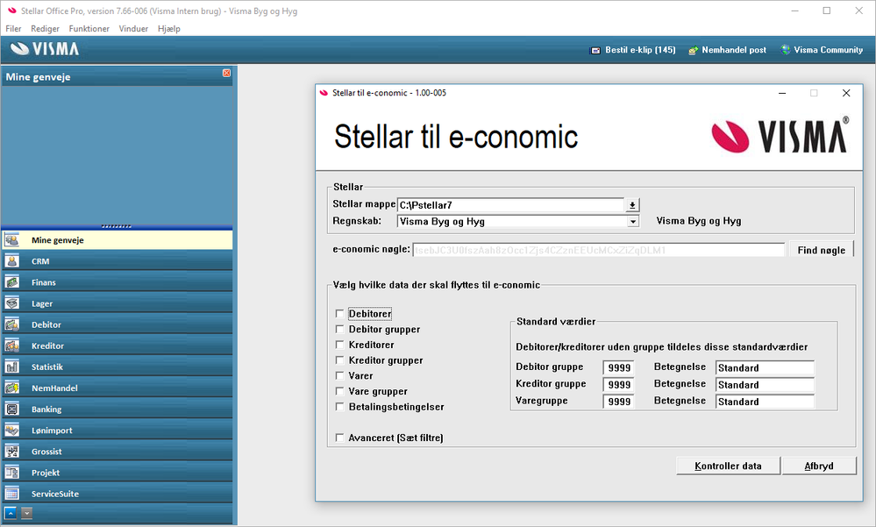The image size is (876, 527).
Task: Select the Mine genveje sidebar tab
Action: click(118, 240)
